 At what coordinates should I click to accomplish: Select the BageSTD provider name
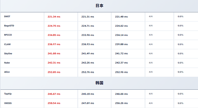point(9,26)
